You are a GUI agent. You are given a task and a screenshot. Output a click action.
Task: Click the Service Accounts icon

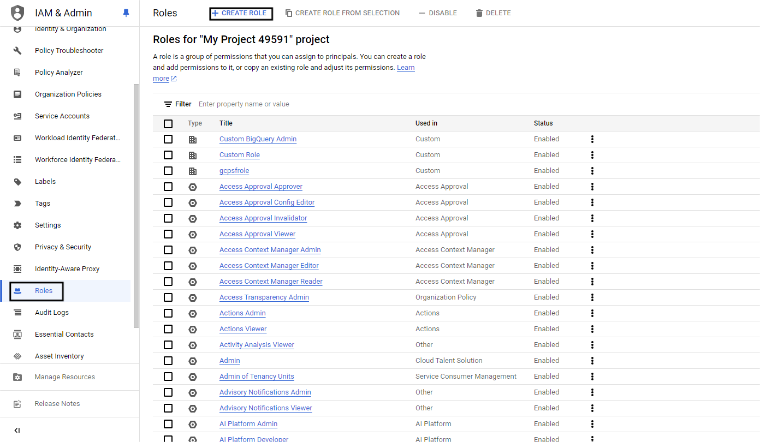pos(17,116)
